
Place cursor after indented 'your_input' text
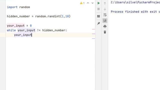[x=32, y=35]
